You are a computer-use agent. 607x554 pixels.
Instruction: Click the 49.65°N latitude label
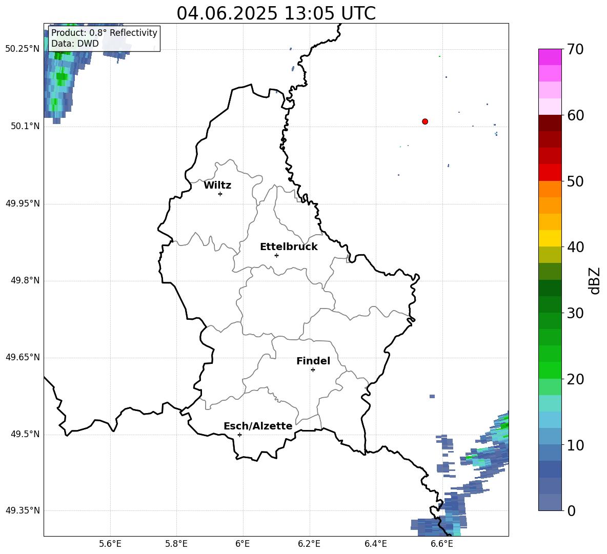(x=23, y=357)
